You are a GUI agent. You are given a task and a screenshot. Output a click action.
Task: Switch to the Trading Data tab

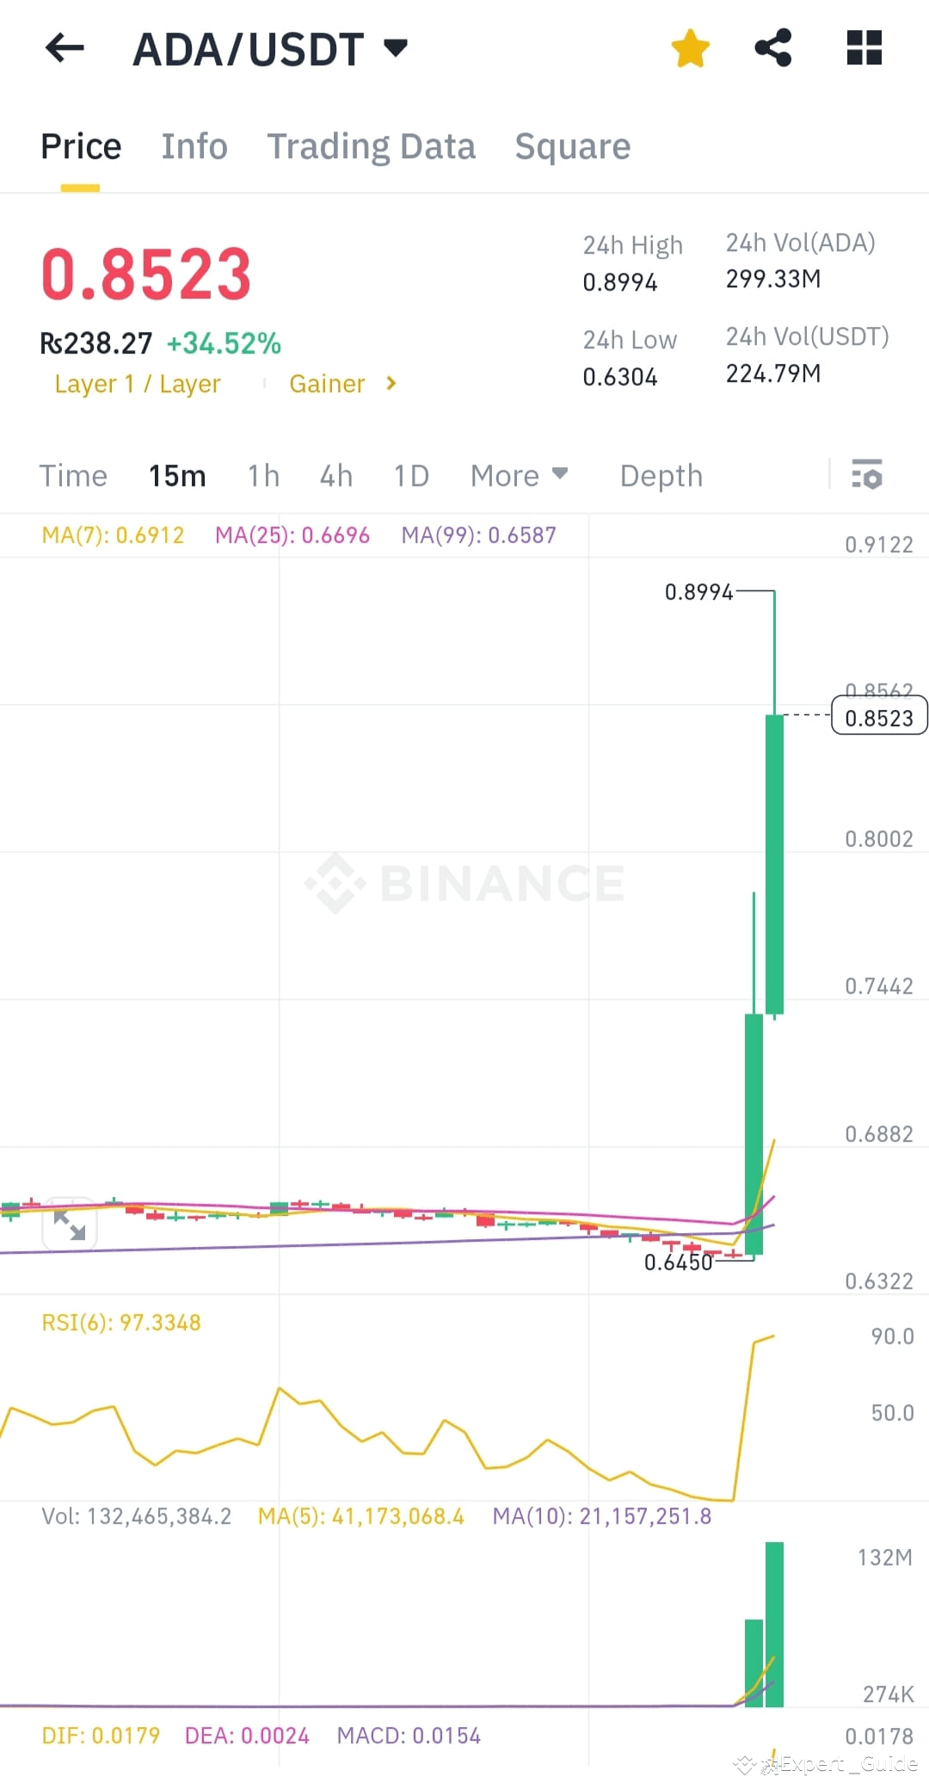click(372, 146)
